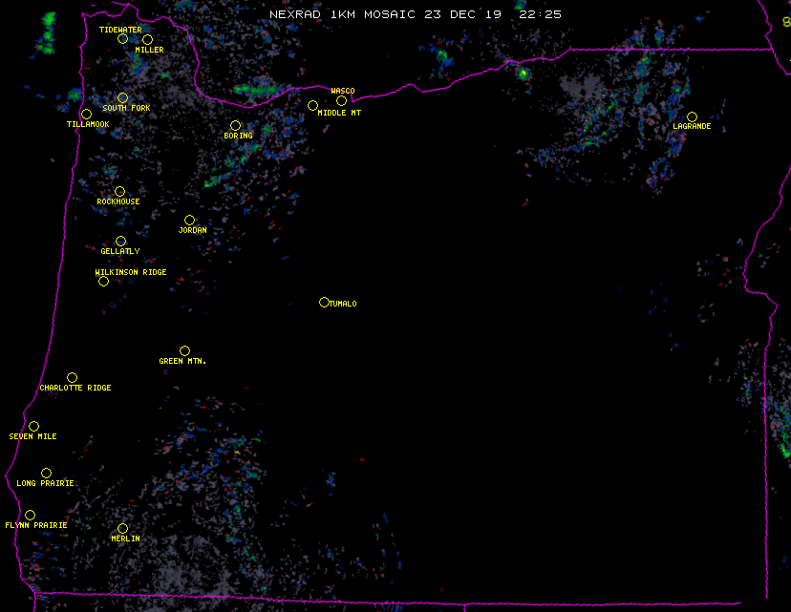This screenshot has width=791, height=612.
Task: Select the Wasco station marker circle
Action: click(341, 101)
